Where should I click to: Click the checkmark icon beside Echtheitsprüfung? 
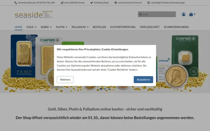[x=91, y=3]
